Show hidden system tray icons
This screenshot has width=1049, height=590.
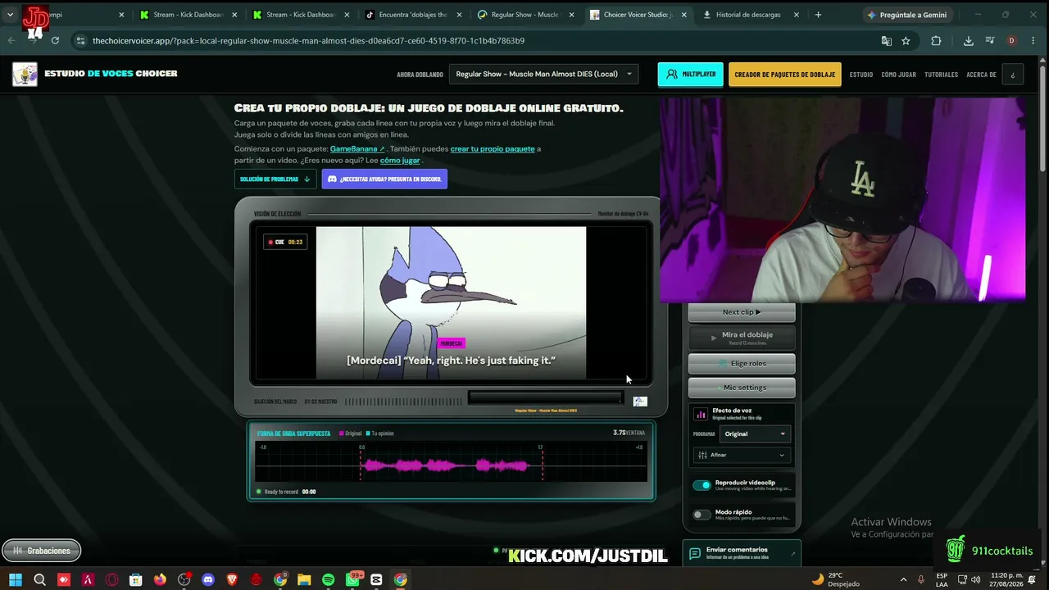click(x=903, y=580)
